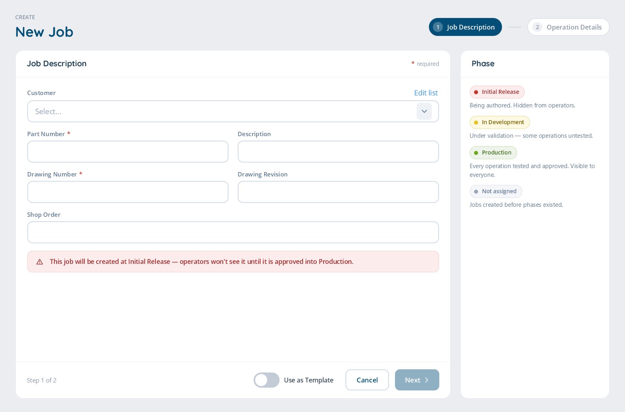Click the 'Step 1 of 2' text
625x412 pixels.
coord(42,380)
